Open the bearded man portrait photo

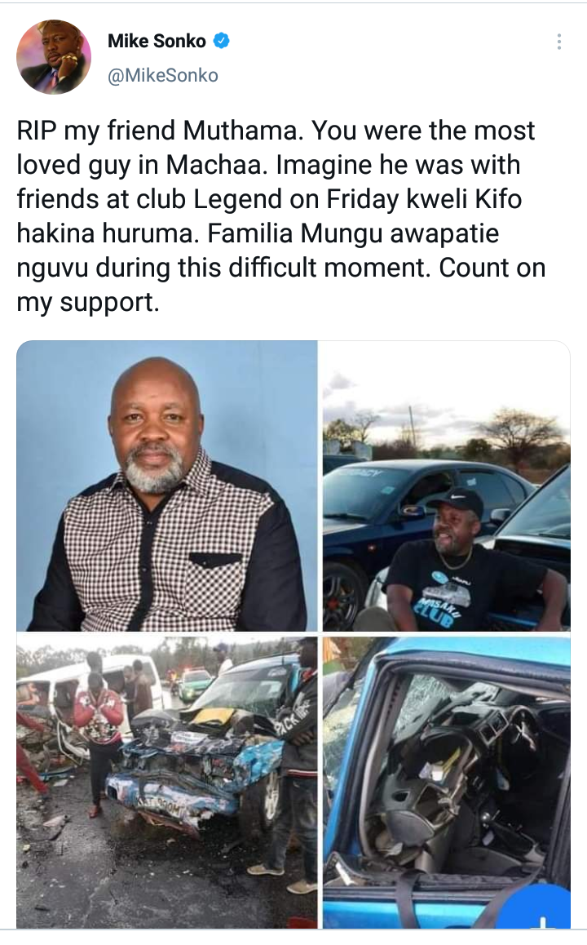click(x=167, y=486)
